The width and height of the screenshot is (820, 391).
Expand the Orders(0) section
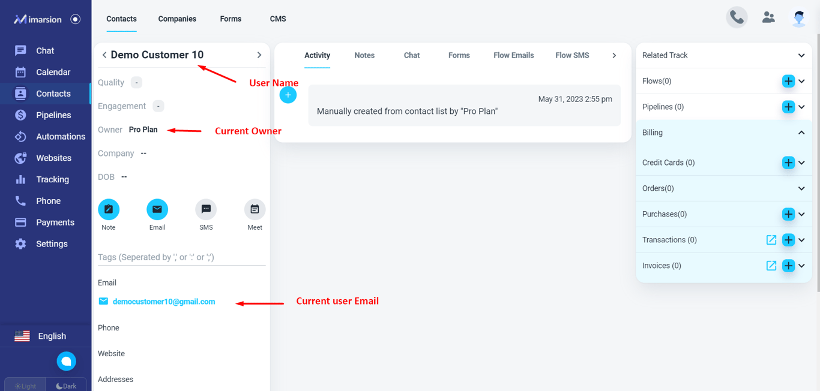801,188
